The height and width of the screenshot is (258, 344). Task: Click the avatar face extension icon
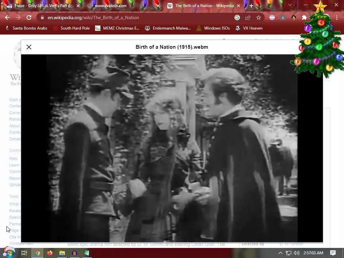click(x=294, y=17)
